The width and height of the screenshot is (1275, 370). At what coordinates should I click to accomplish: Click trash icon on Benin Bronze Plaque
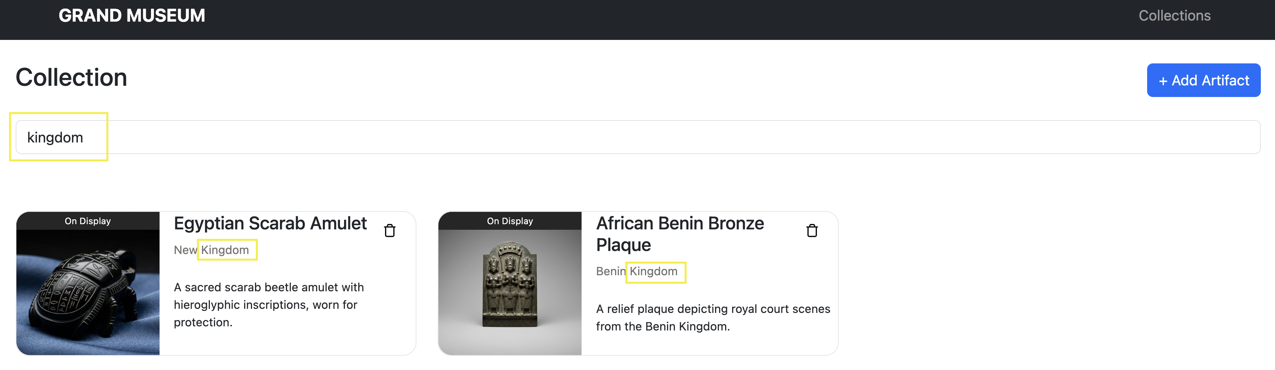812,231
